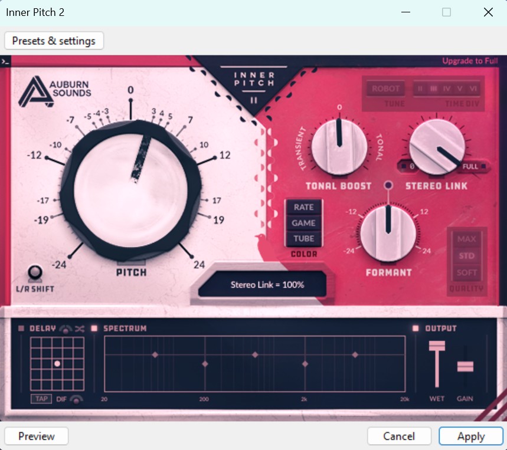The height and width of the screenshot is (450, 507).
Task: Click the 17 mark on Pitch dial
Action: click(x=217, y=201)
